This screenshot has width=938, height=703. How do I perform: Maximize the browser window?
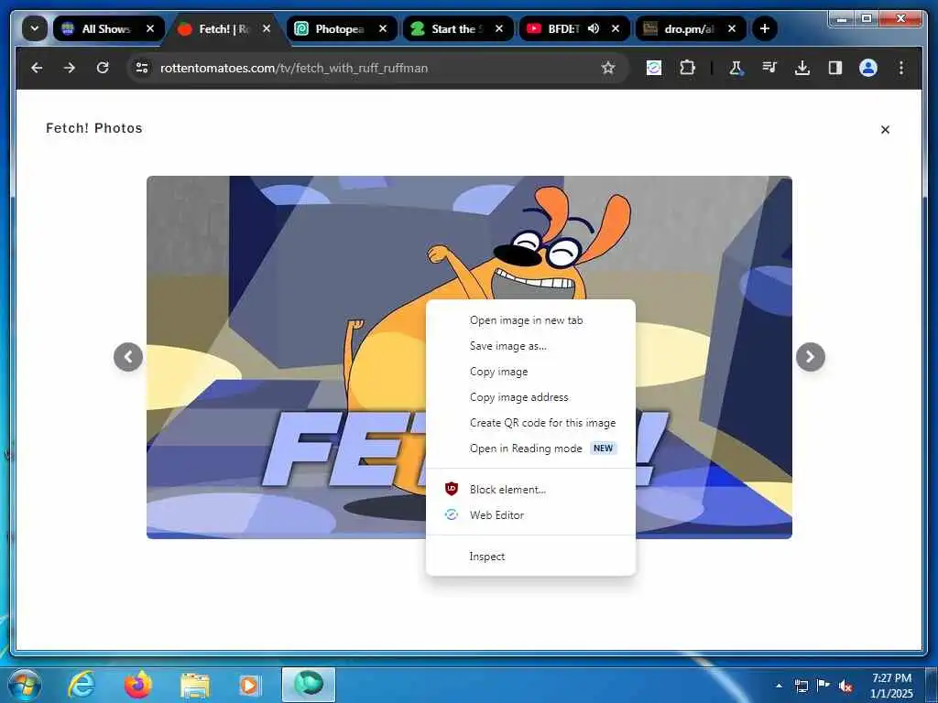pyautogui.click(x=867, y=19)
